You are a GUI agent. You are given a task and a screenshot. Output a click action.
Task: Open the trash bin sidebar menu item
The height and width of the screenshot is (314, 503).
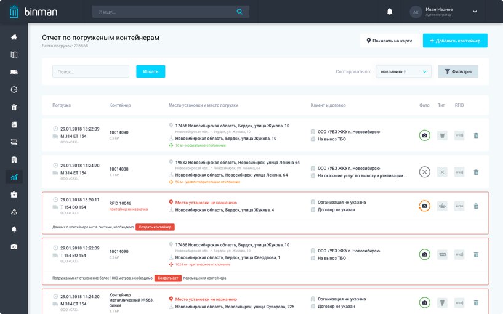tap(14, 107)
